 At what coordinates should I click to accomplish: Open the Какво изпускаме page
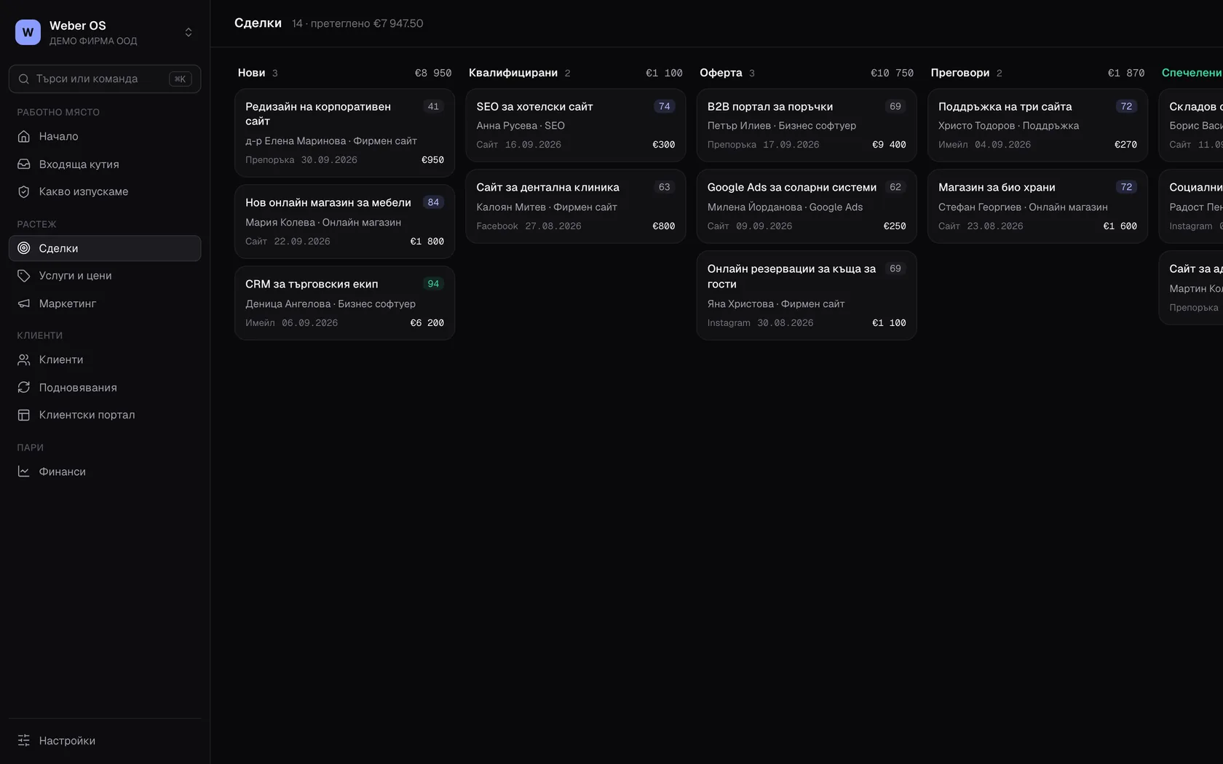click(x=105, y=192)
